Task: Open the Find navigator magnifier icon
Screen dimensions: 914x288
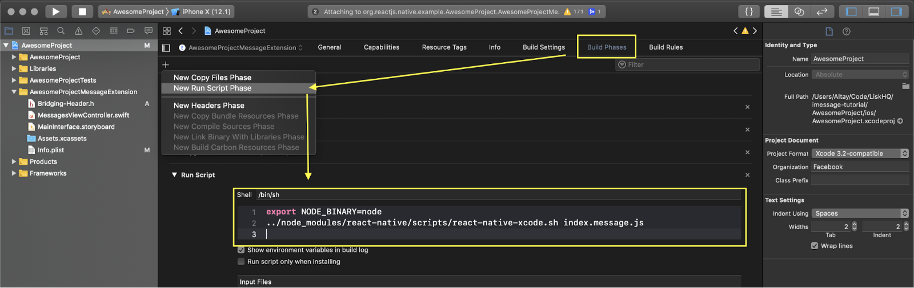Action: coord(61,31)
